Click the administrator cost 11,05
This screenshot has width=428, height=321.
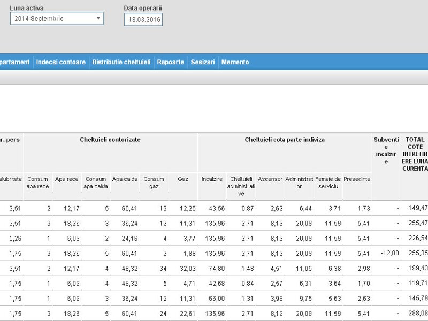(304, 269)
